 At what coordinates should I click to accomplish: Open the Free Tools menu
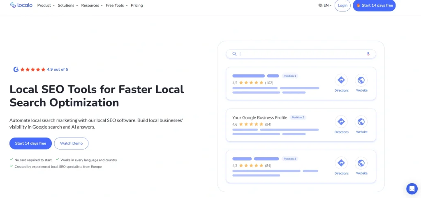tap(117, 5)
